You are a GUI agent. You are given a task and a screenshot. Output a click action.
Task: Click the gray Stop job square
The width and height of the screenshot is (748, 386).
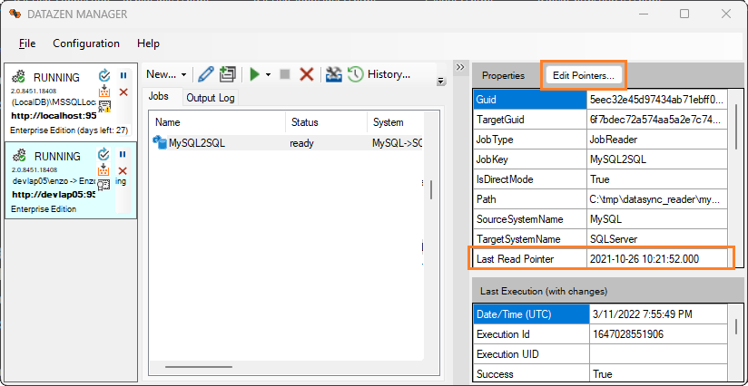point(284,74)
